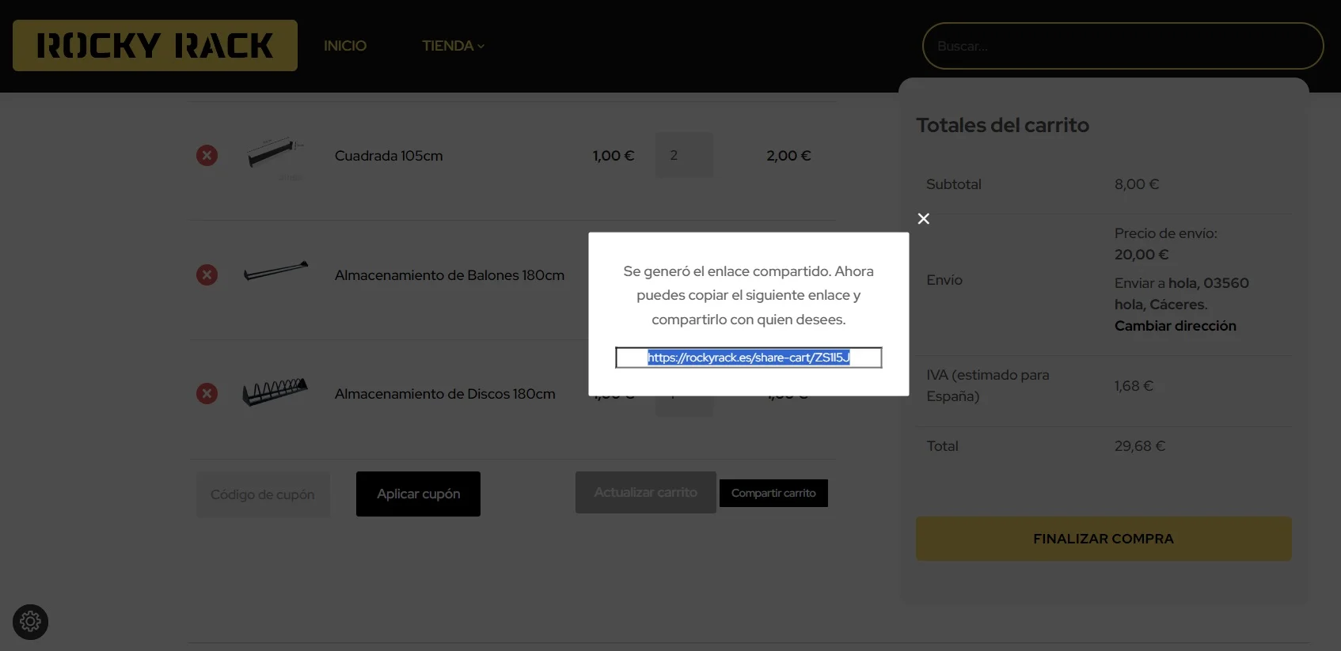Click the Rocky Rack logo
This screenshot has width=1341, height=651.
point(155,46)
